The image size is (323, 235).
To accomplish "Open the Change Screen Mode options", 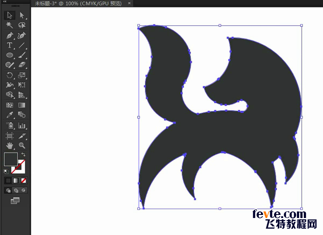I will (x=15, y=201).
